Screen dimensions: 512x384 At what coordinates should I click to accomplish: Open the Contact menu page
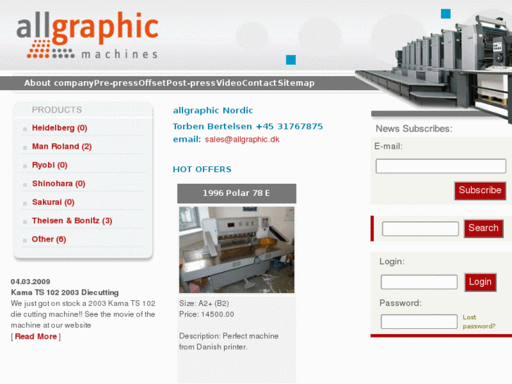260,83
